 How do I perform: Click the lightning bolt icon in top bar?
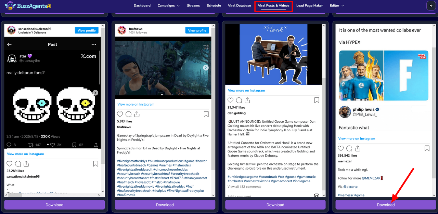[431, 6]
